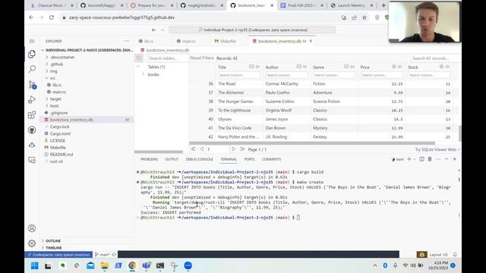The width and height of the screenshot is (486, 273).
Task: Navigate back in the editor history arrow
Action: point(153,30)
